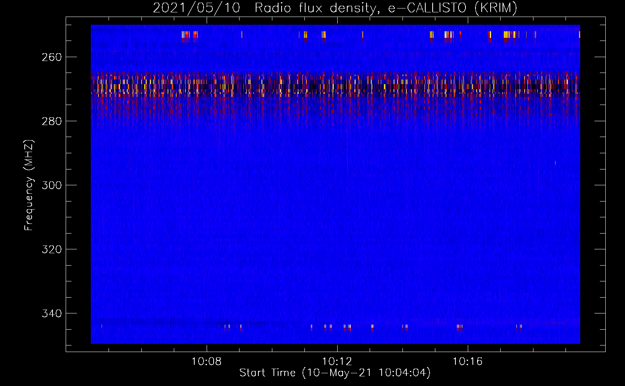Image resolution: width=625 pixels, height=386 pixels.
Task: Click the 340 frequency tick label
Action: pos(51,313)
